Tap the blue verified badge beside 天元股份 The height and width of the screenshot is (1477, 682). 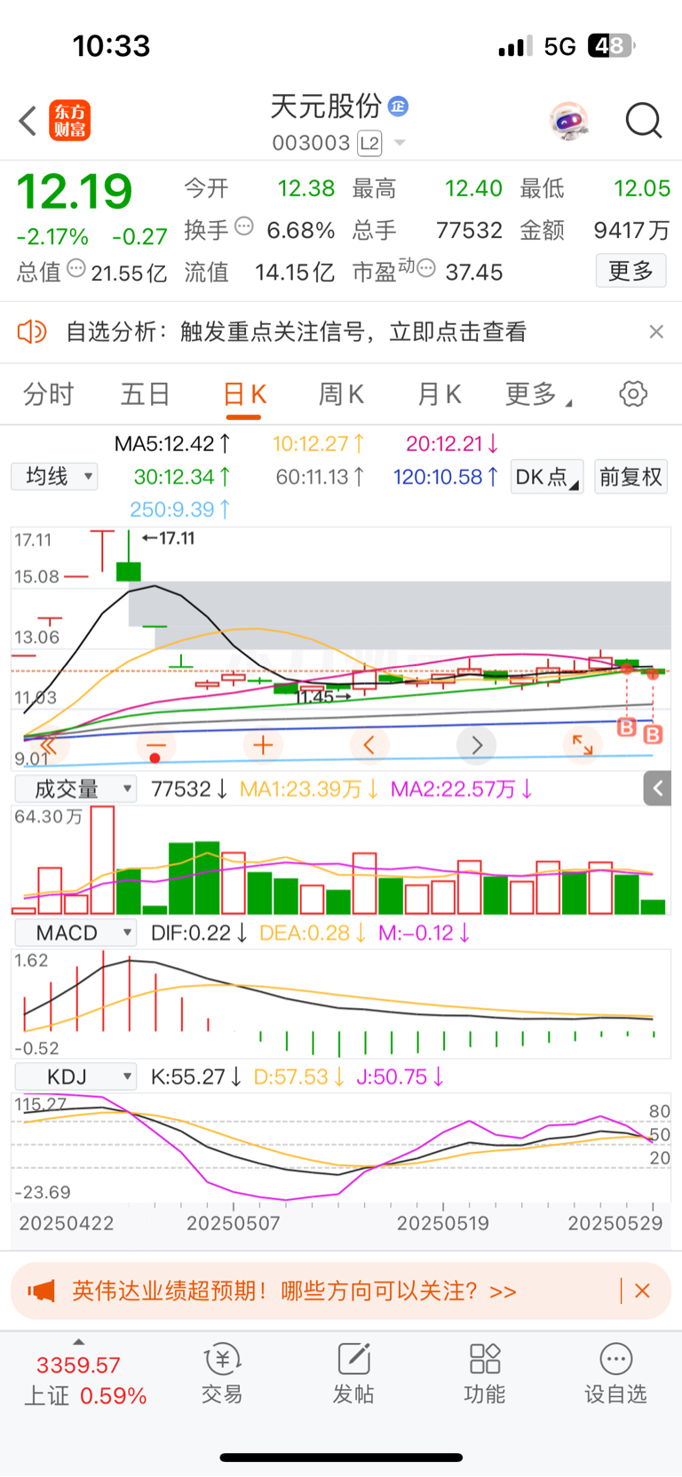tap(398, 107)
